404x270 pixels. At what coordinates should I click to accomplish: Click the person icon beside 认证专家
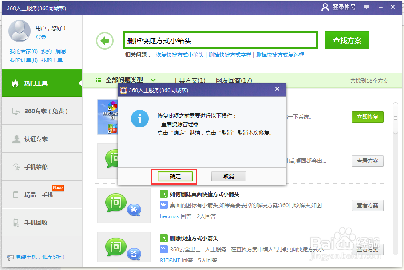16,139
